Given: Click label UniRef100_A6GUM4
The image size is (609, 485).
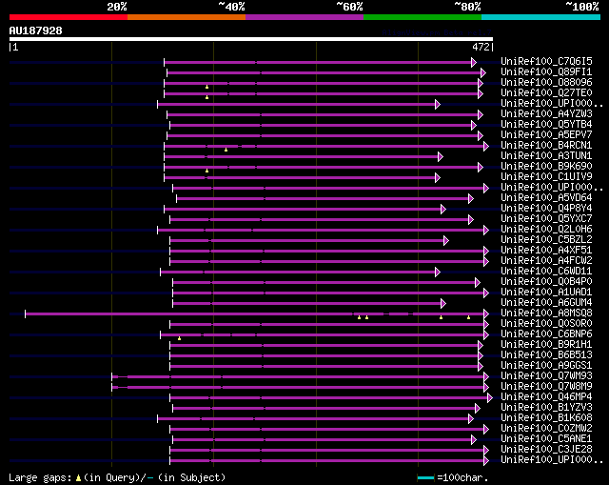Looking at the screenshot, I should [546, 303].
